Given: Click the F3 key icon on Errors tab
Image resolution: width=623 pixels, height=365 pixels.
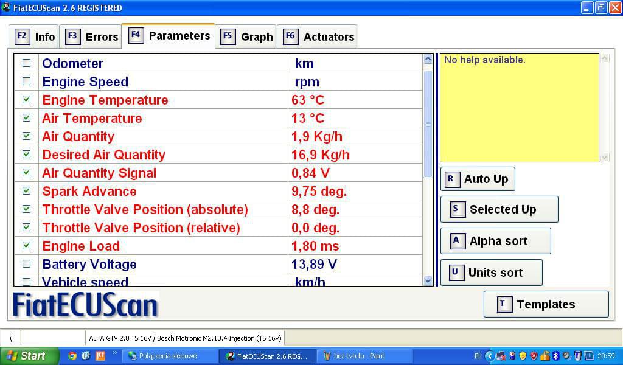Looking at the screenshot, I should (x=73, y=36).
